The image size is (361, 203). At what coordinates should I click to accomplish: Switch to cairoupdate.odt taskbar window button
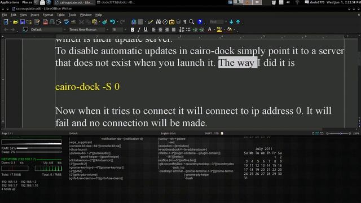coord(74,2)
